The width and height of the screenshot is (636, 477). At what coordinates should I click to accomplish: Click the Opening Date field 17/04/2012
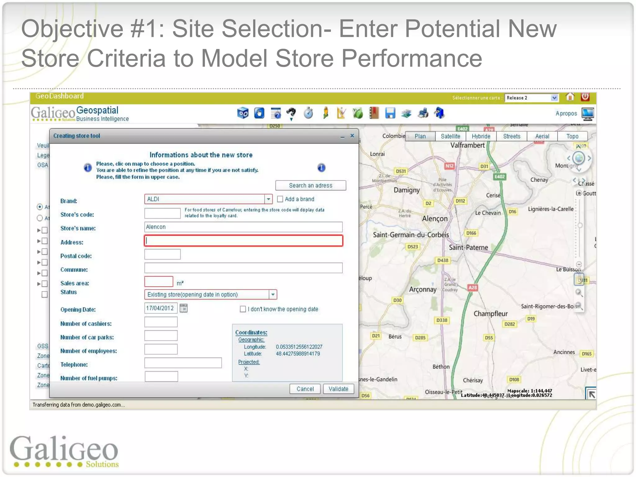coord(161,308)
